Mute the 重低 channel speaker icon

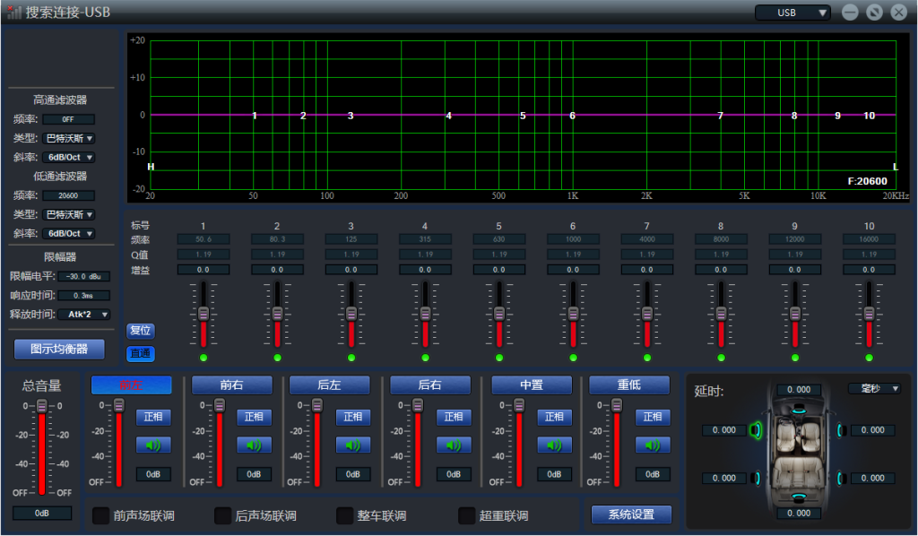click(x=653, y=445)
